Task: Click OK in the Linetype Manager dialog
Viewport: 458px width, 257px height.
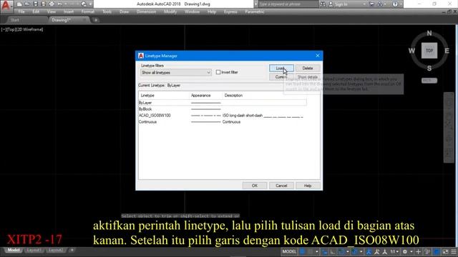Action: pyautogui.click(x=255, y=186)
